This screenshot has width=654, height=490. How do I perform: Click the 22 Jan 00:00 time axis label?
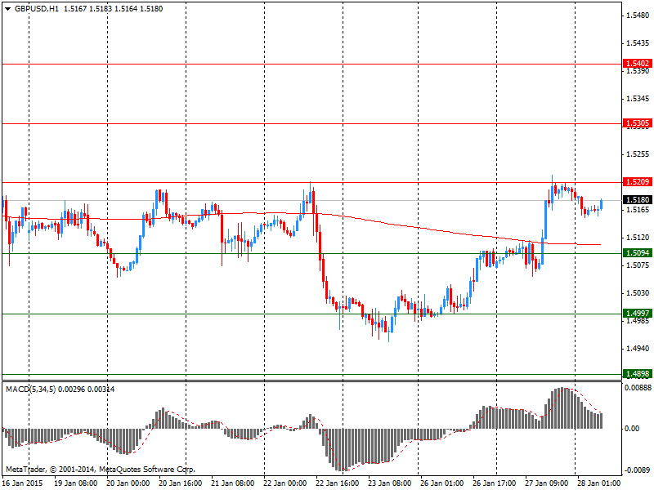point(284,483)
